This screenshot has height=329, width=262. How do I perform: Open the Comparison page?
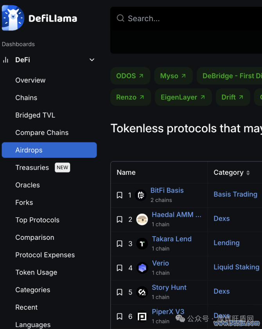pos(35,237)
